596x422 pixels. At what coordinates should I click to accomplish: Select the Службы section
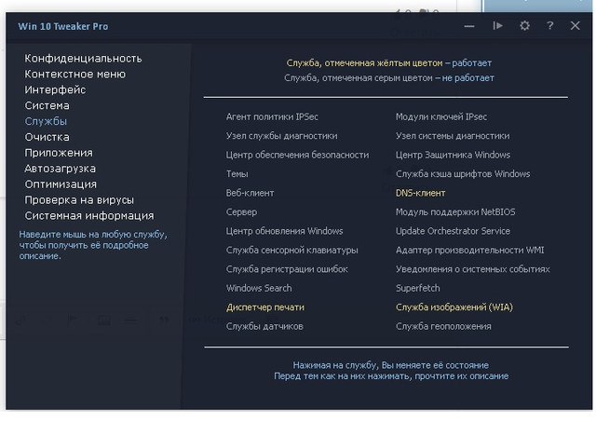tap(46, 121)
